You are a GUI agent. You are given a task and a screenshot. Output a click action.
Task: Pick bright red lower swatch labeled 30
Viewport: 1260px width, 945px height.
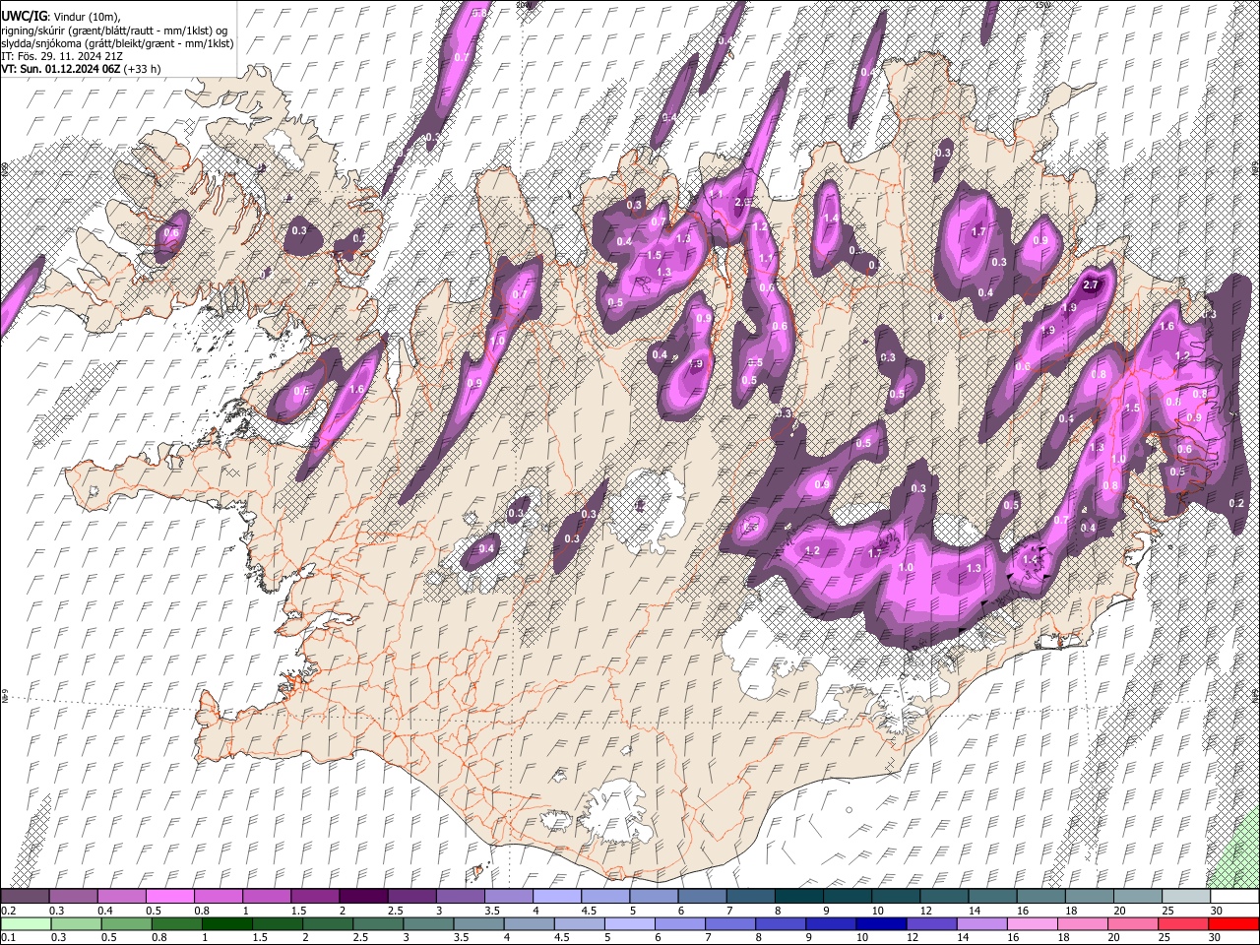click(x=1232, y=923)
